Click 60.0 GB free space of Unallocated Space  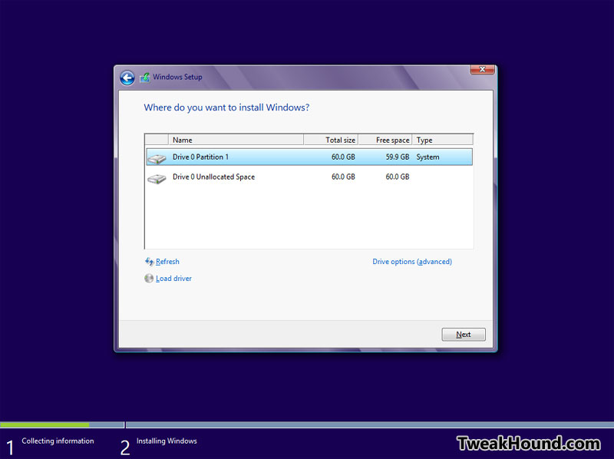398,177
